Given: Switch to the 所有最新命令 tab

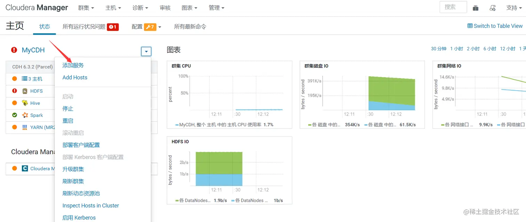Looking at the screenshot, I should click(190, 27).
